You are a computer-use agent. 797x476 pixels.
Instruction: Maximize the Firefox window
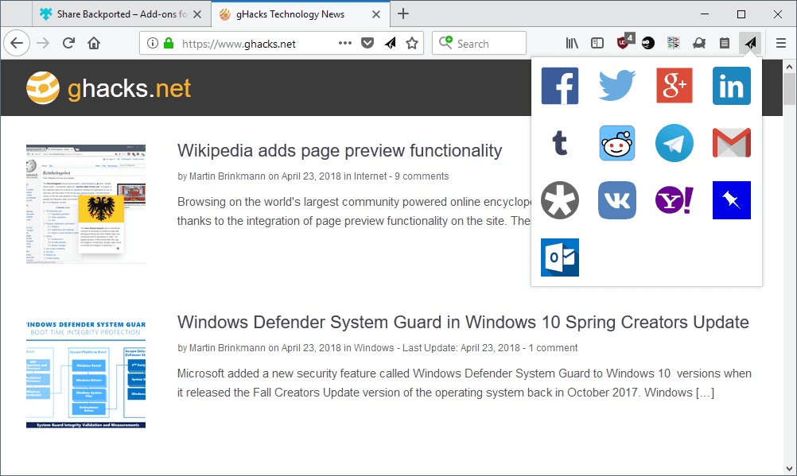(741, 14)
